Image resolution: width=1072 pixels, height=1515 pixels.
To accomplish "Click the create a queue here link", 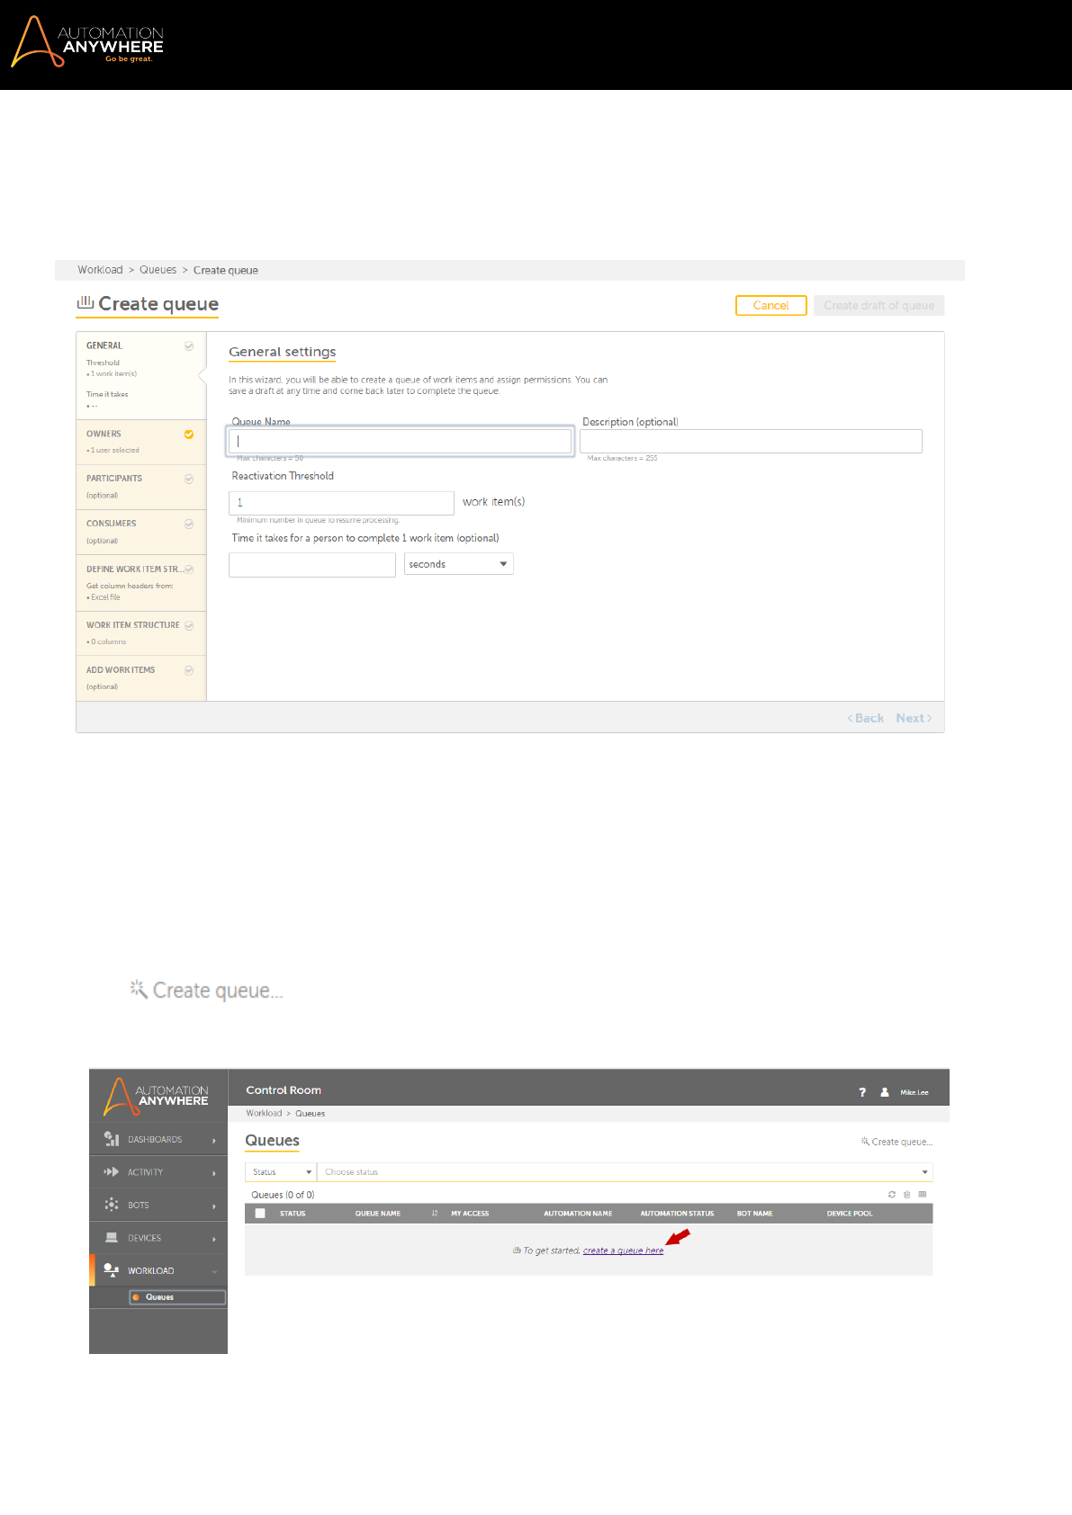I will pyautogui.click(x=623, y=1251).
